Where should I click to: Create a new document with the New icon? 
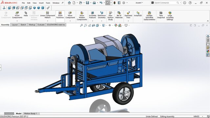click(74, 3)
